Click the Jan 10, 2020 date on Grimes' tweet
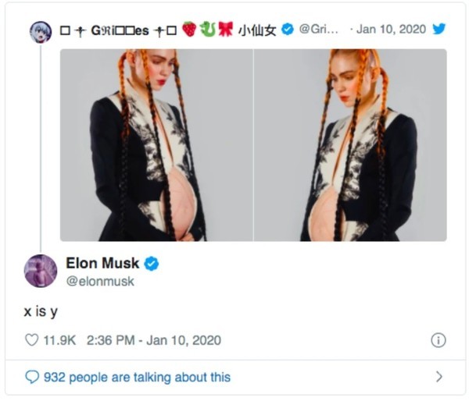The width and height of the screenshot is (469, 401). (392, 29)
